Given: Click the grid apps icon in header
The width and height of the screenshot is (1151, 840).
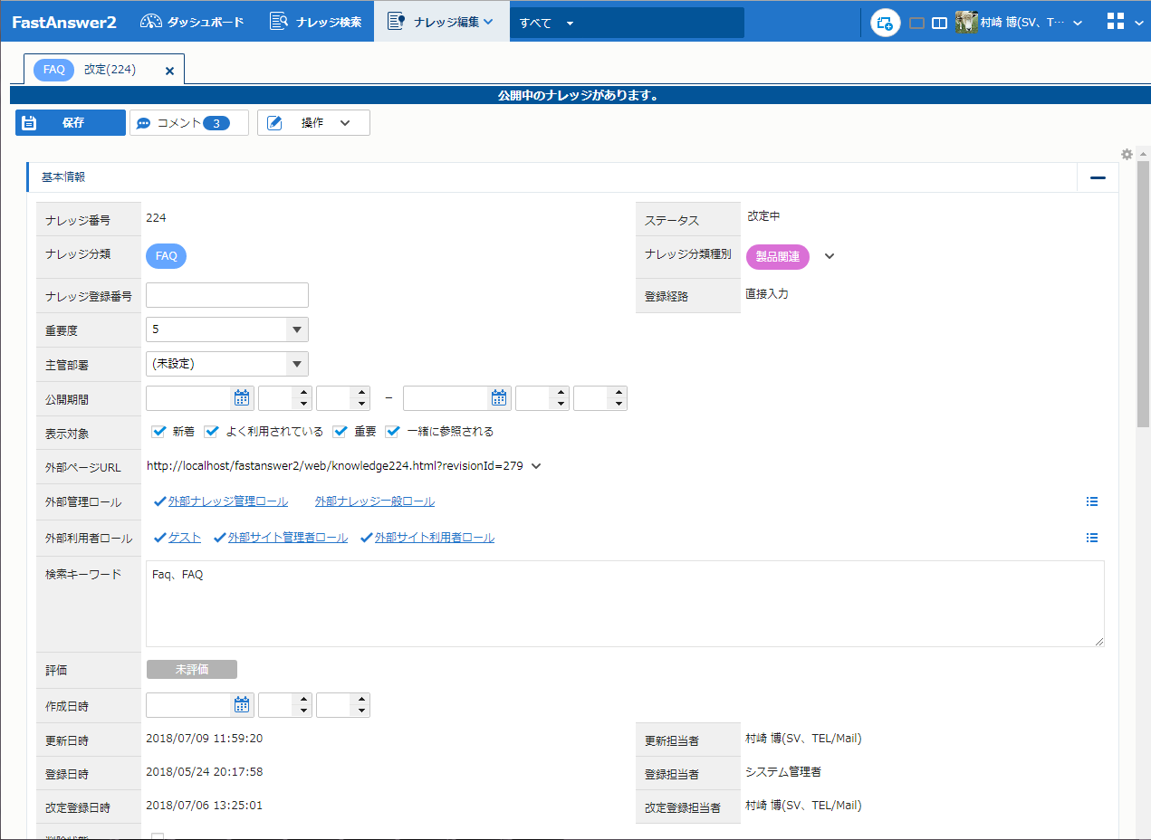Looking at the screenshot, I should pos(1116,22).
